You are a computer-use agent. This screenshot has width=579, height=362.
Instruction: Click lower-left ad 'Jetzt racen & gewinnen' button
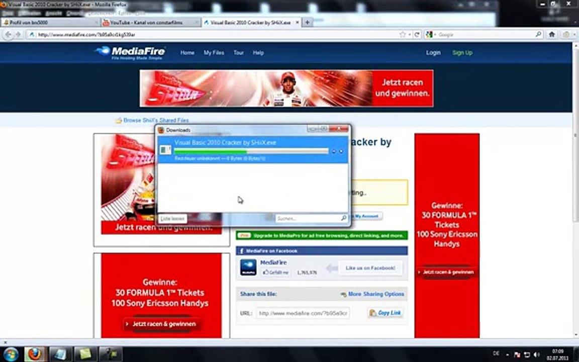coord(161,324)
